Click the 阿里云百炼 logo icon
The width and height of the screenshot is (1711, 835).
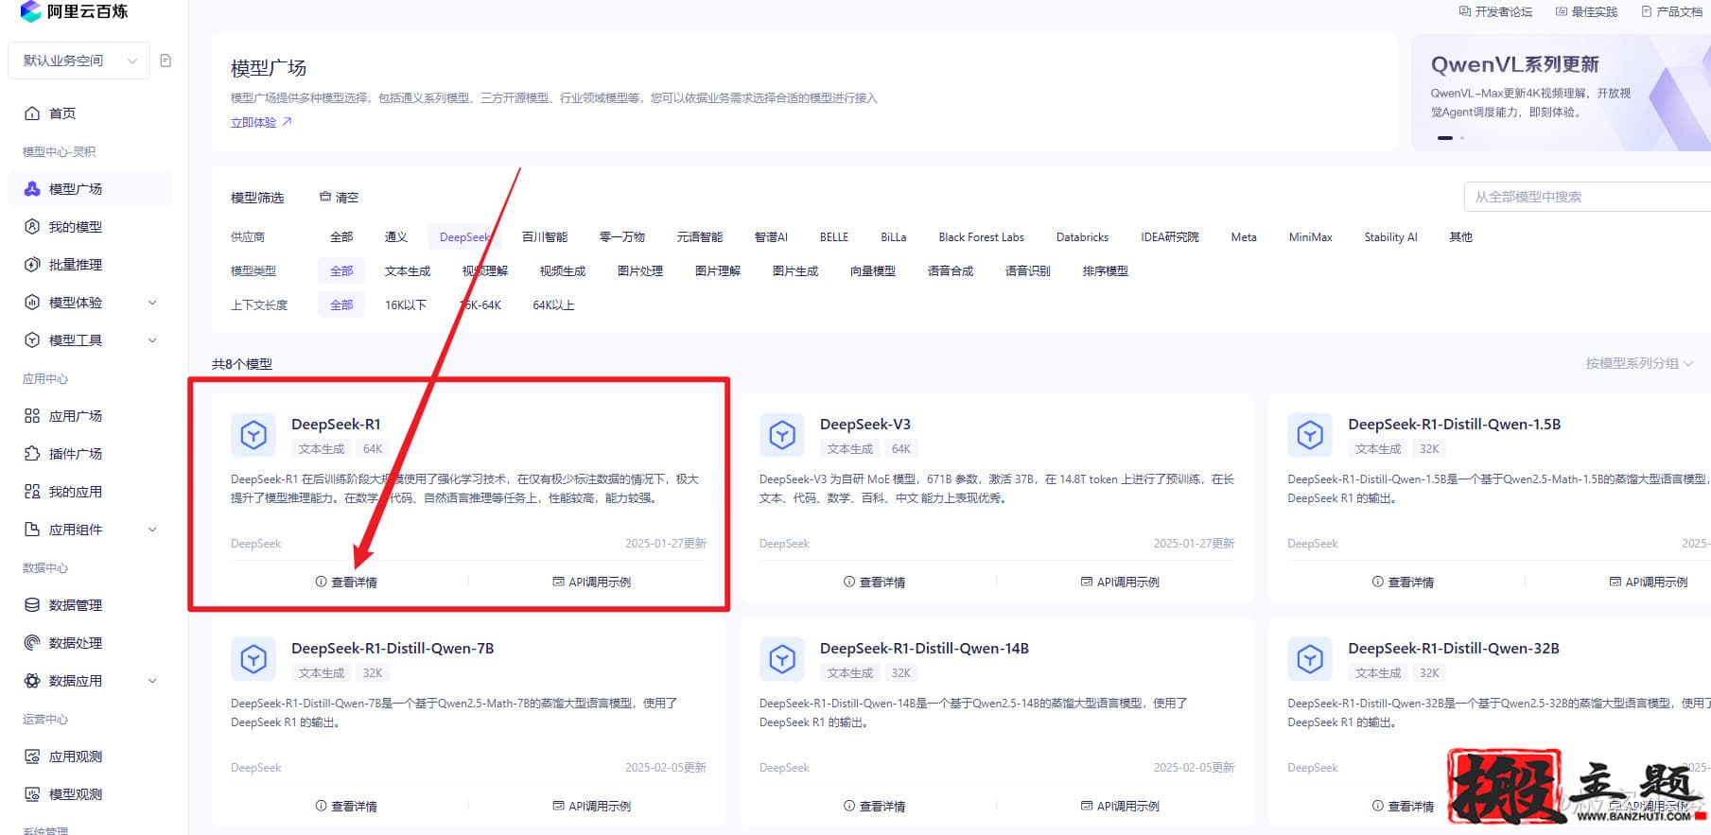point(30,11)
